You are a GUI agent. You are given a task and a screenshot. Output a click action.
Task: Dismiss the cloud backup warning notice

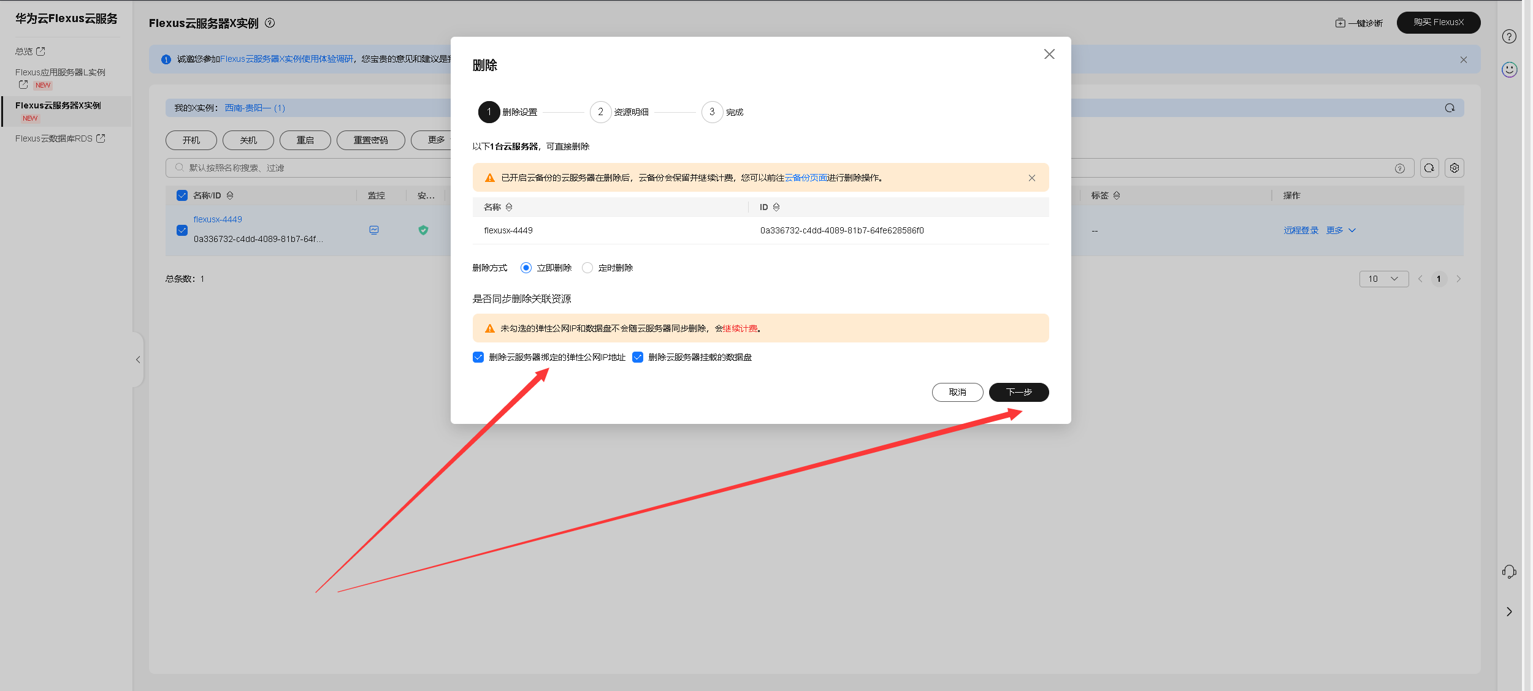(1032, 178)
